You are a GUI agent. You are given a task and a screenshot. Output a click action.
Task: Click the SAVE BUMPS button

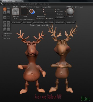pos(49,22)
